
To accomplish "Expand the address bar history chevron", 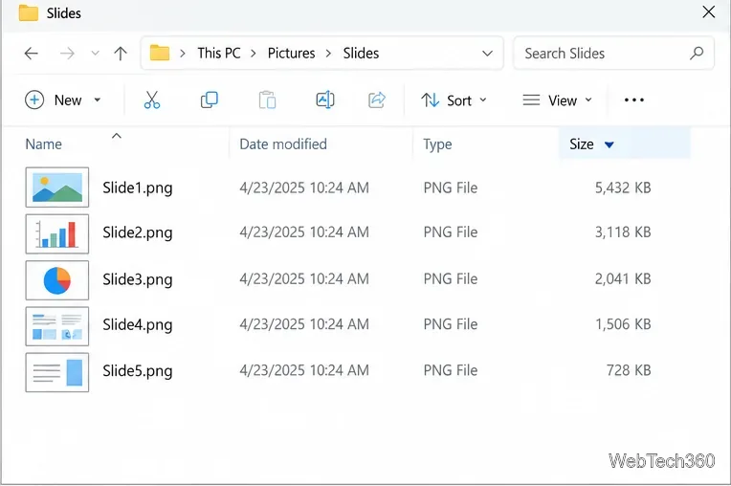I will pos(487,54).
